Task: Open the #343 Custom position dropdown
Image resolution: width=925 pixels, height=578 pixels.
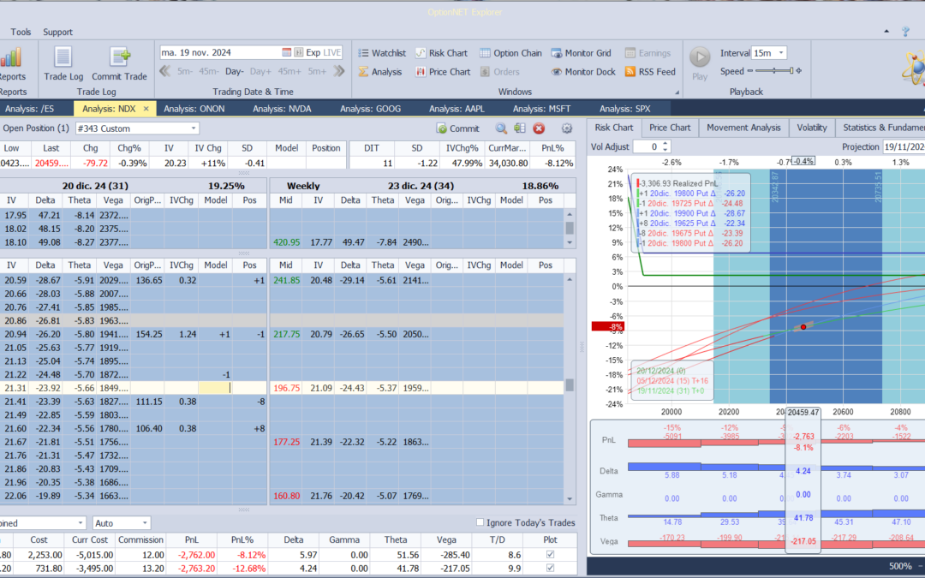Action: point(194,128)
